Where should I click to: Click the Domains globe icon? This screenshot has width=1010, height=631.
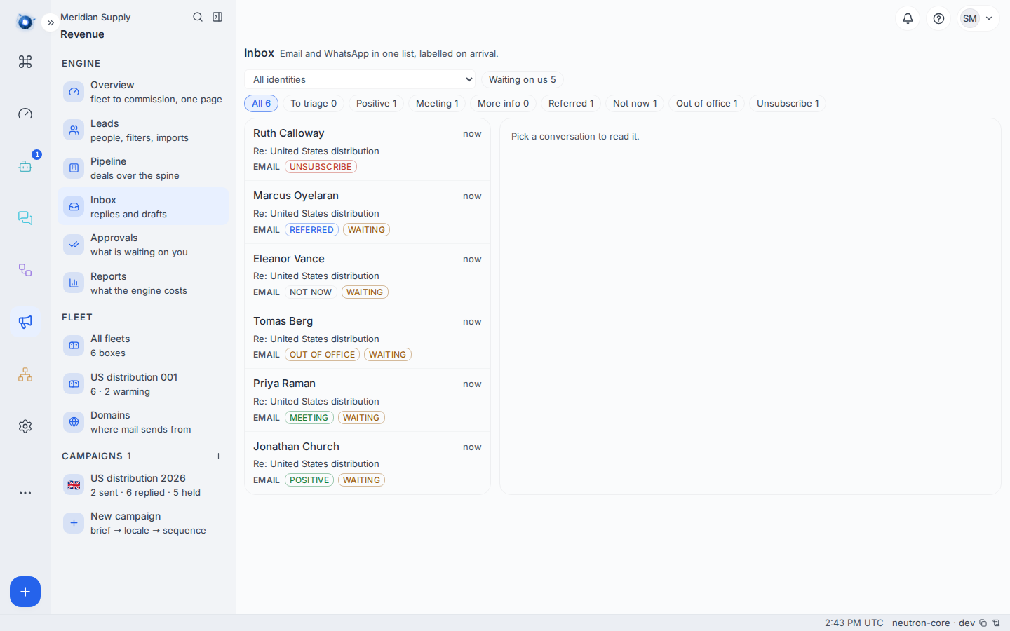pyautogui.click(x=74, y=422)
